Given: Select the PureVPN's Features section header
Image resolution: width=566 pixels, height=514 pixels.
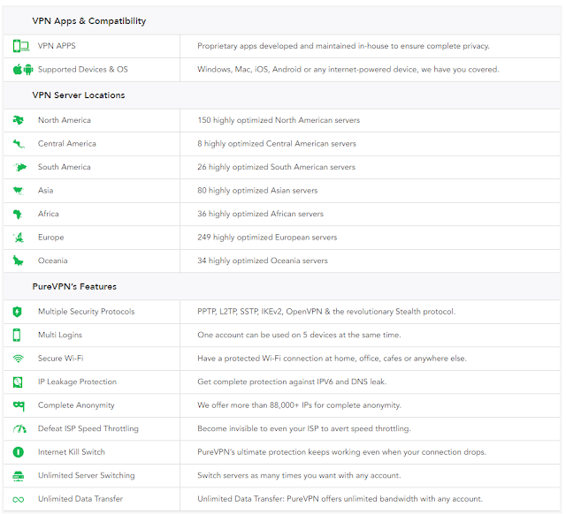Looking at the screenshot, I should (x=74, y=286).
